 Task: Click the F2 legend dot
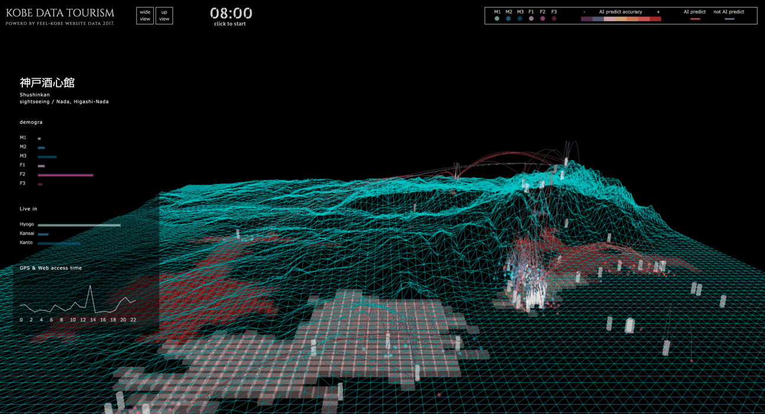(543, 19)
